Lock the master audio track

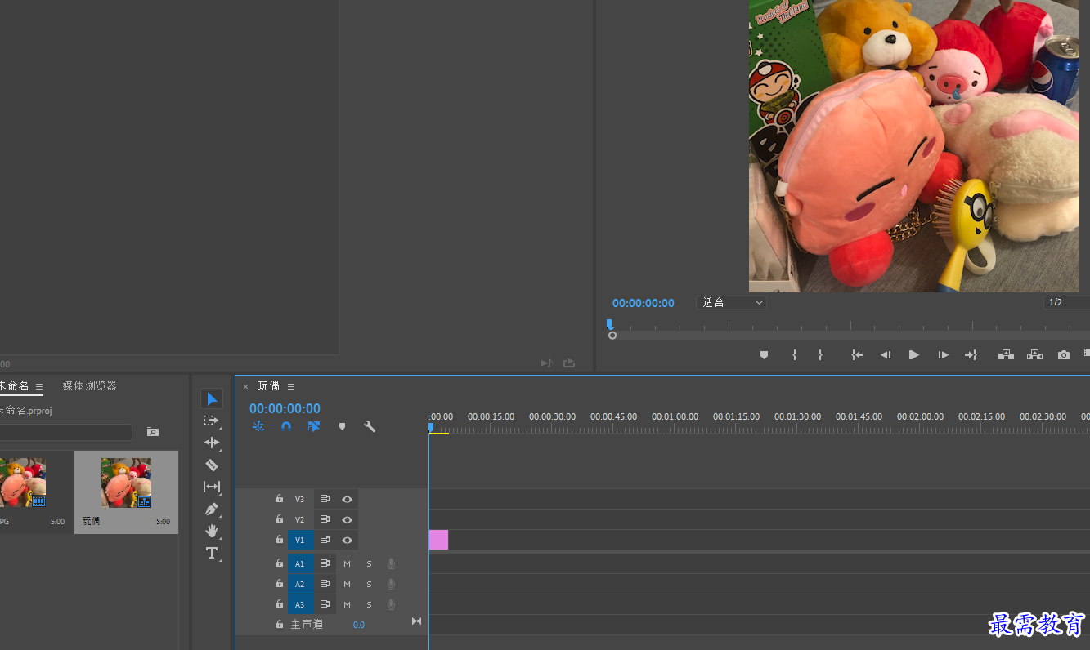click(280, 625)
